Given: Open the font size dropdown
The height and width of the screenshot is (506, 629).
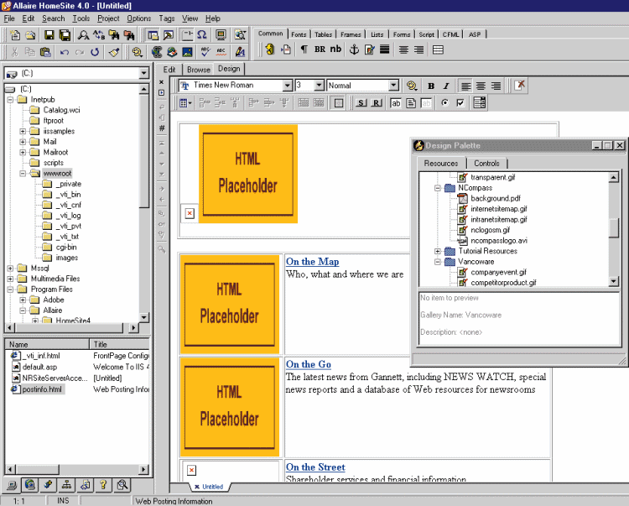Looking at the screenshot, I should (x=320, y=86).
